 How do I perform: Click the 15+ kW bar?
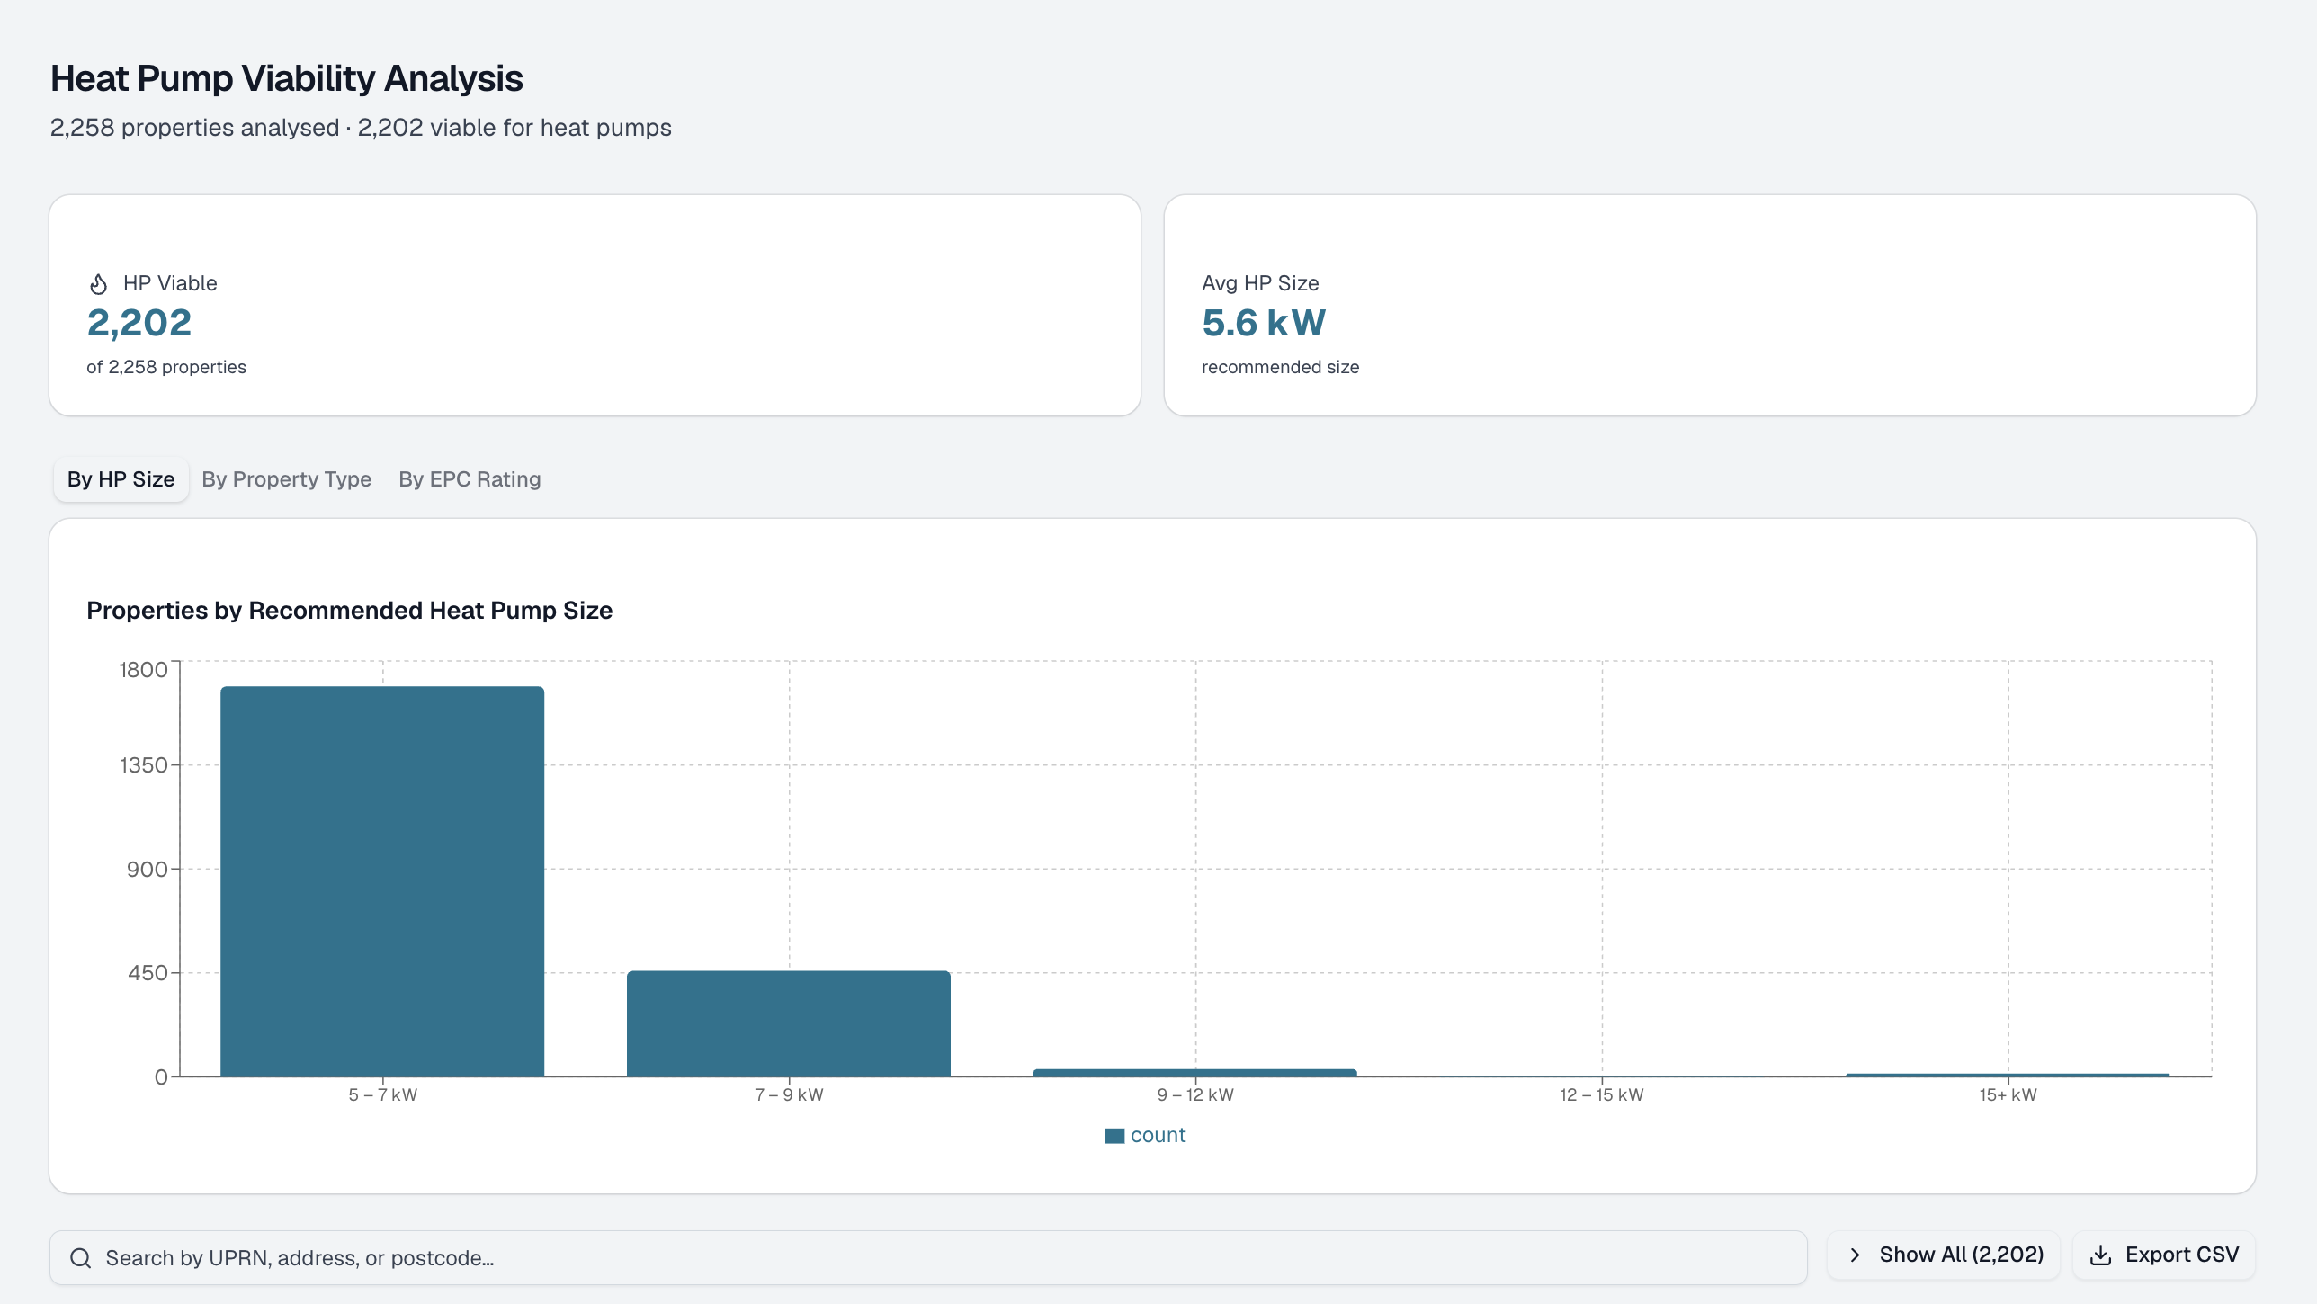pos(2008,1075)
